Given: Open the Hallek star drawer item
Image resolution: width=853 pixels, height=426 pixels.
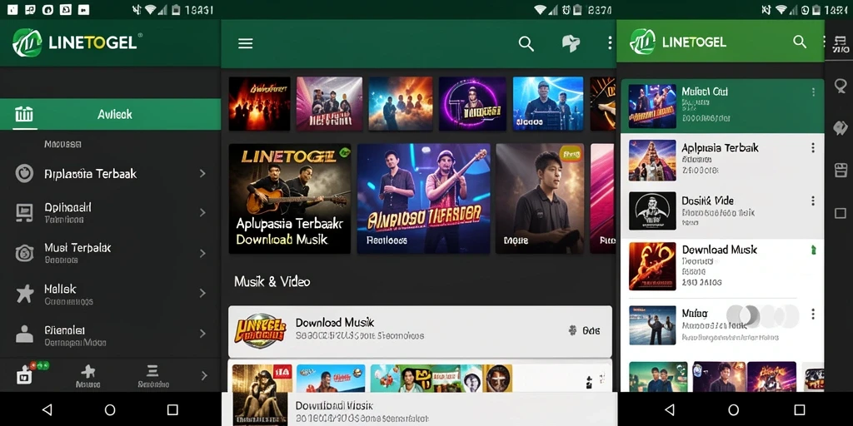Looking at the screenshot, I should coord(111,294).
